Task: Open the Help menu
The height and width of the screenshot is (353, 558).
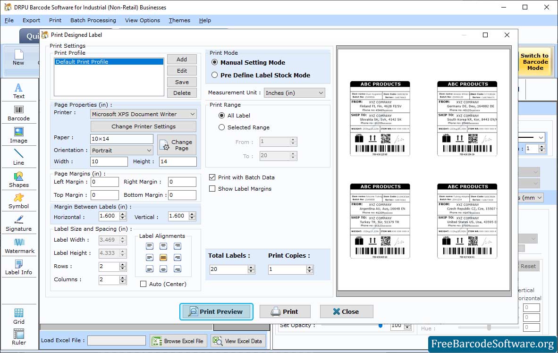Action: point(205,20)
